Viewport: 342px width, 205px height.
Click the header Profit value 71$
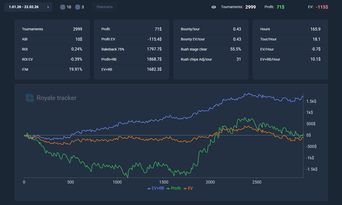tap(280, 7)
